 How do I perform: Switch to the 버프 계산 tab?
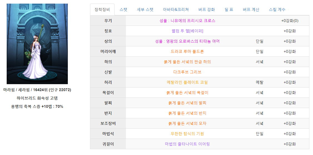coord(251,9)
